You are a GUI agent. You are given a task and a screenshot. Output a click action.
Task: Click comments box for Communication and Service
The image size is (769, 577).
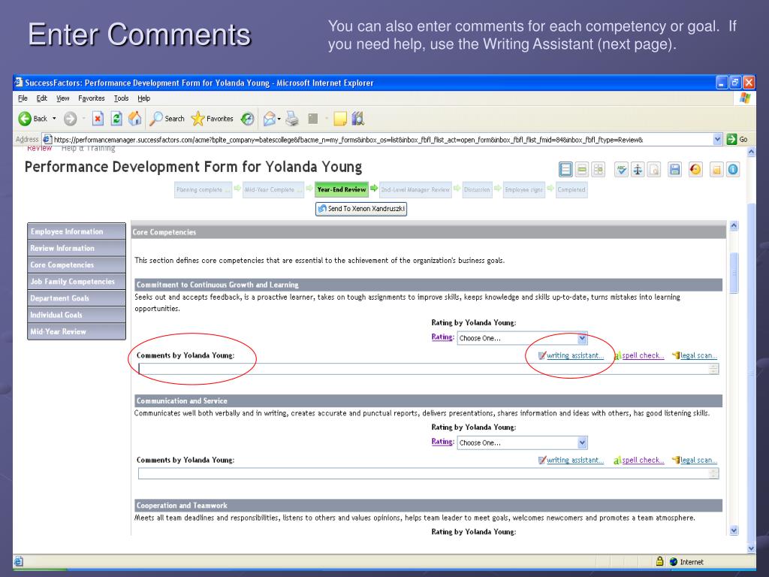pos(428,473)
